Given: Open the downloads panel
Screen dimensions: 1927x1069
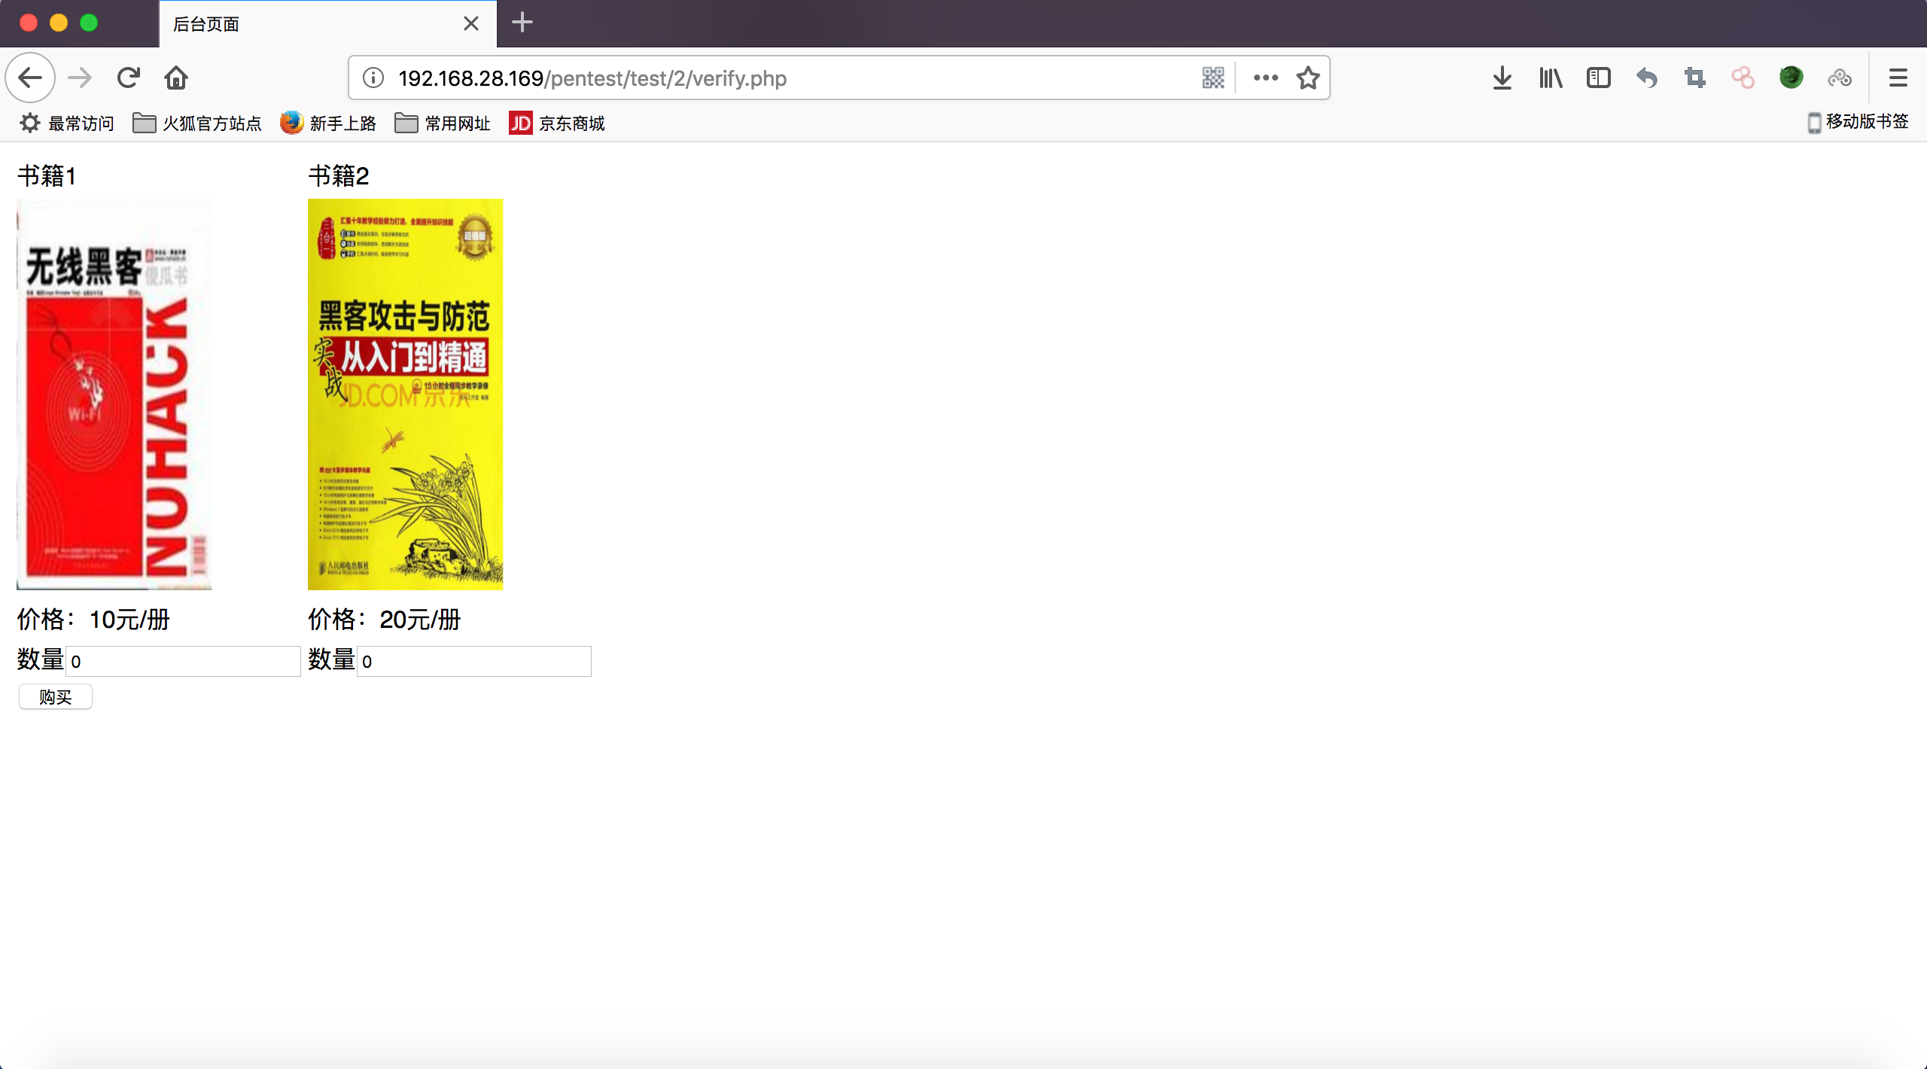Looking at the screenshot, I should (1502, 78).
